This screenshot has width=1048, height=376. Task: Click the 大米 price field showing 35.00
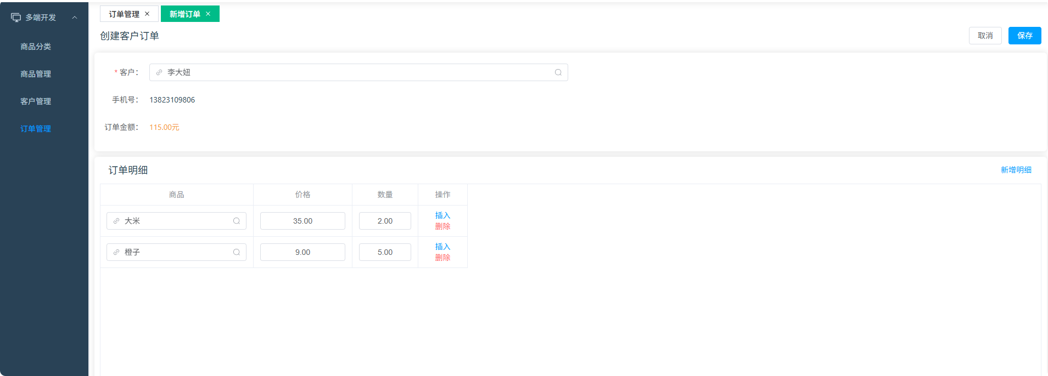tap(302, 221)
